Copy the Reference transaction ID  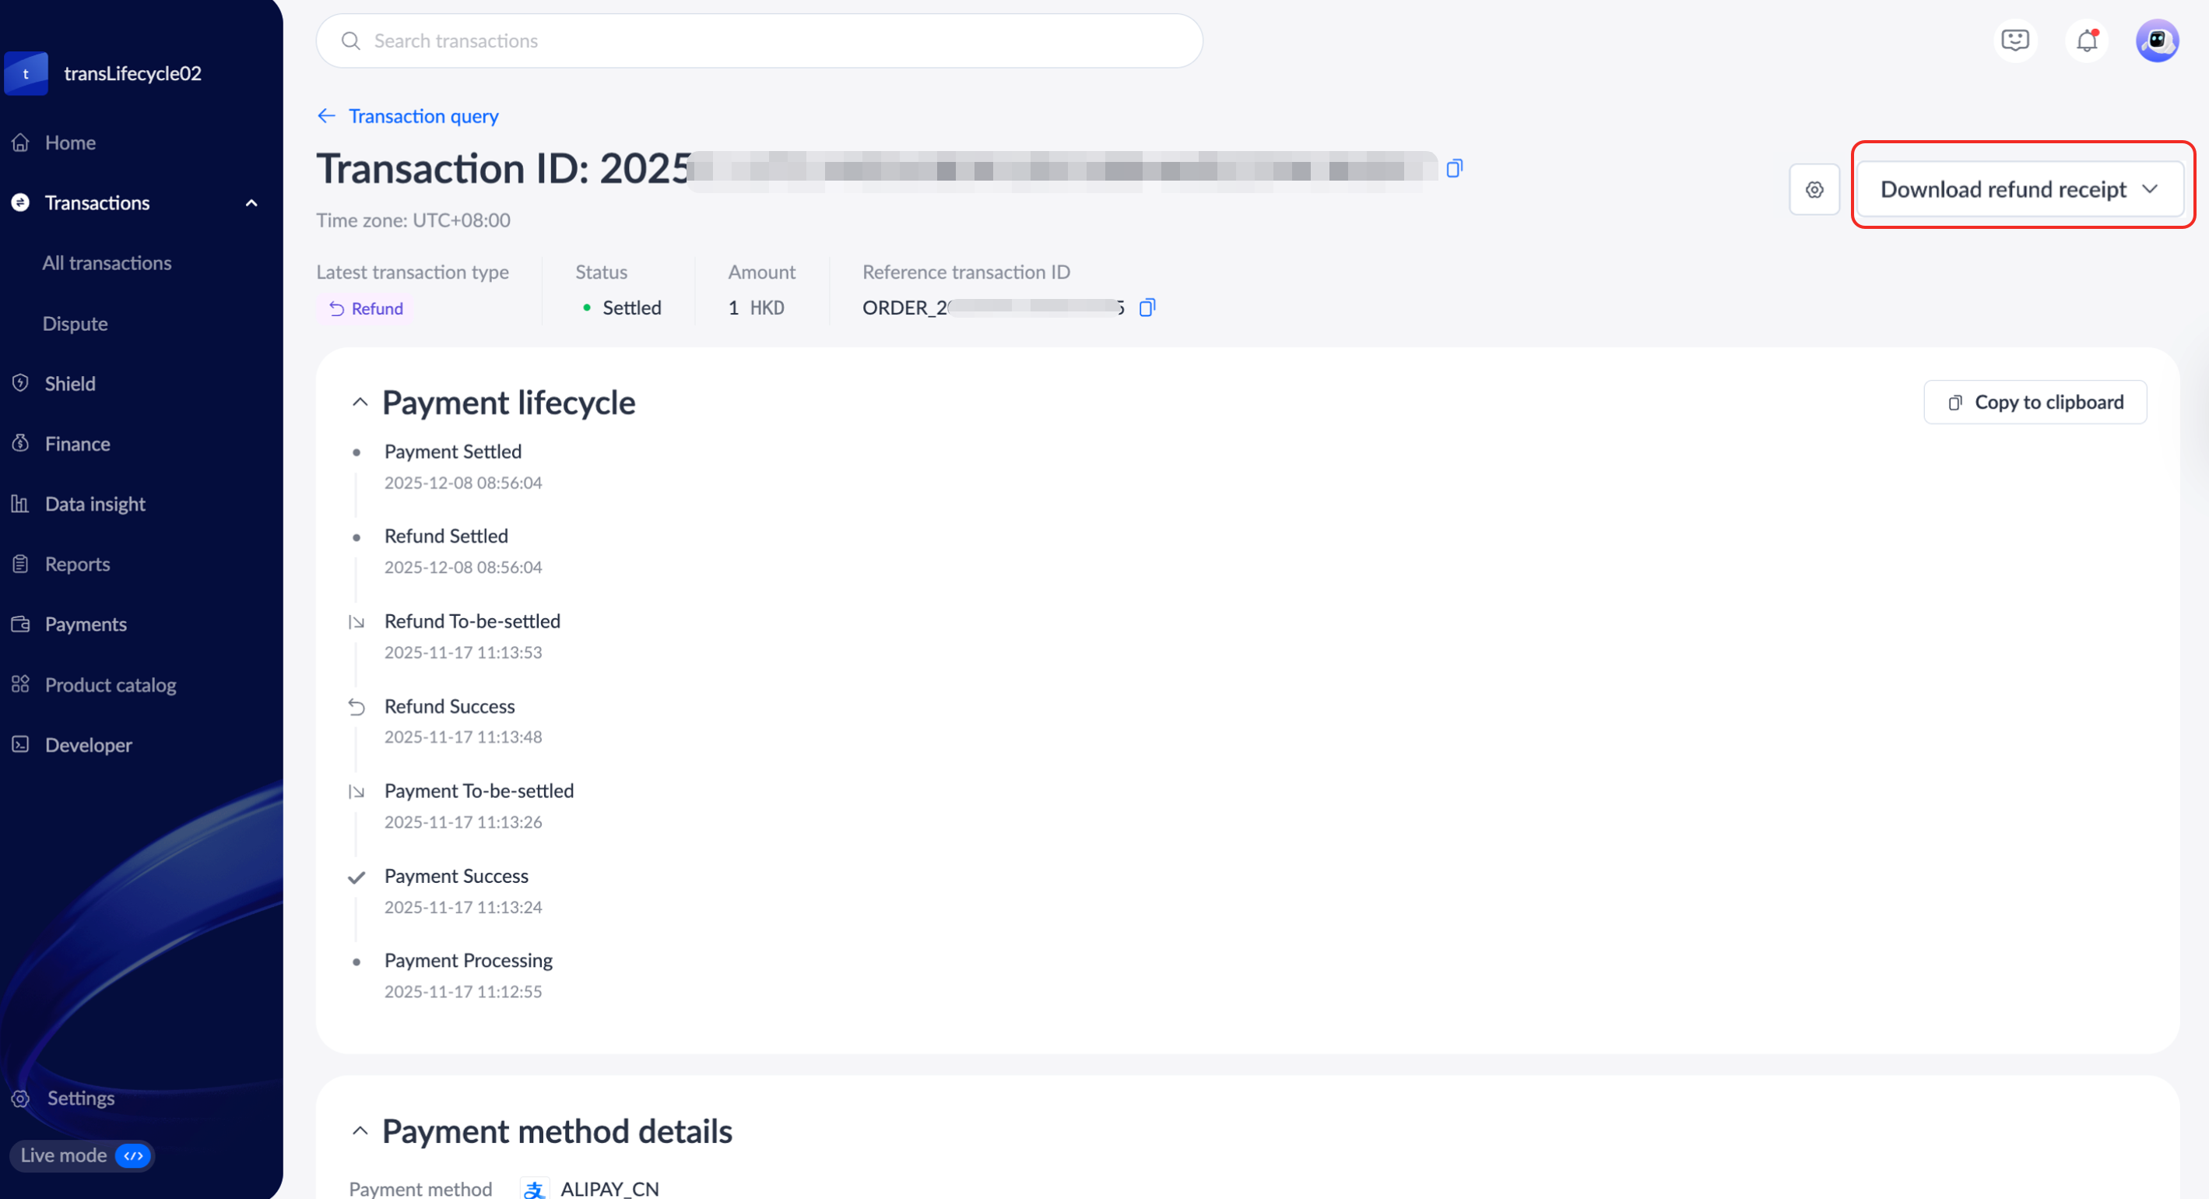[1147, 307]
